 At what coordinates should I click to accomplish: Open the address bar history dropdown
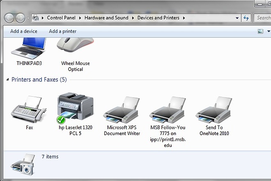pyautogui.click(x=237, y=18)
